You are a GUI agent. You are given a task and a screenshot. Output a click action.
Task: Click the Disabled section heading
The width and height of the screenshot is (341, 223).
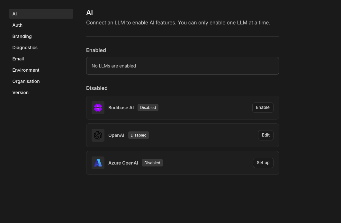point(97,88)
